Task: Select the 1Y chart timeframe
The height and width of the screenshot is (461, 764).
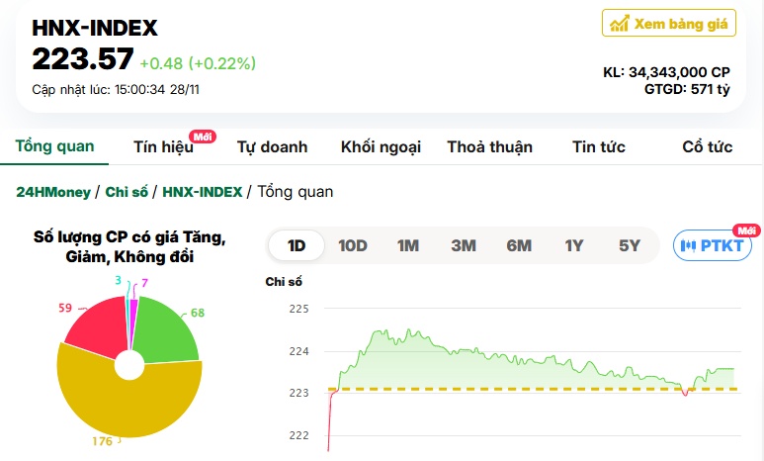Action: [x=574, y=246]
